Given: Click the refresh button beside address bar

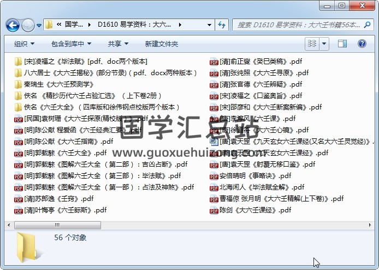Looking at the screenshot, I should (x=222, y=25).
